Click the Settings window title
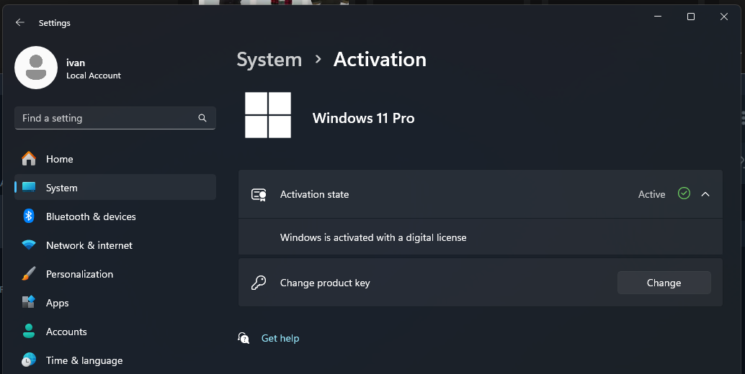 pyautogui.click(x=55, y=23)
